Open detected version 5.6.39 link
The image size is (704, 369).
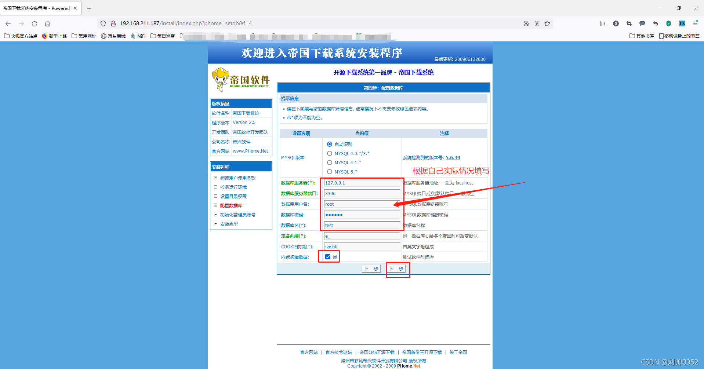coord(453,158)
